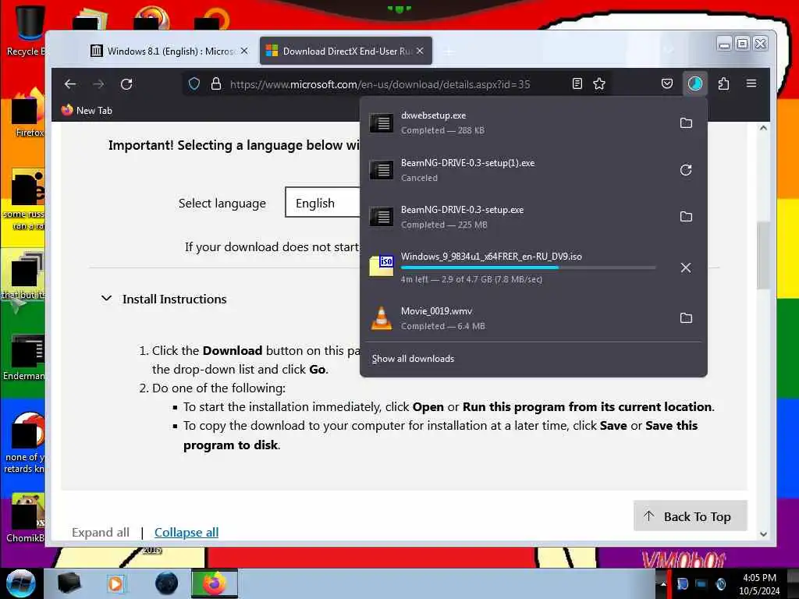This screenshot has width=799, height=599.
Task: Click the scrollbar down arrow
Action: click(x=763, y=533)
